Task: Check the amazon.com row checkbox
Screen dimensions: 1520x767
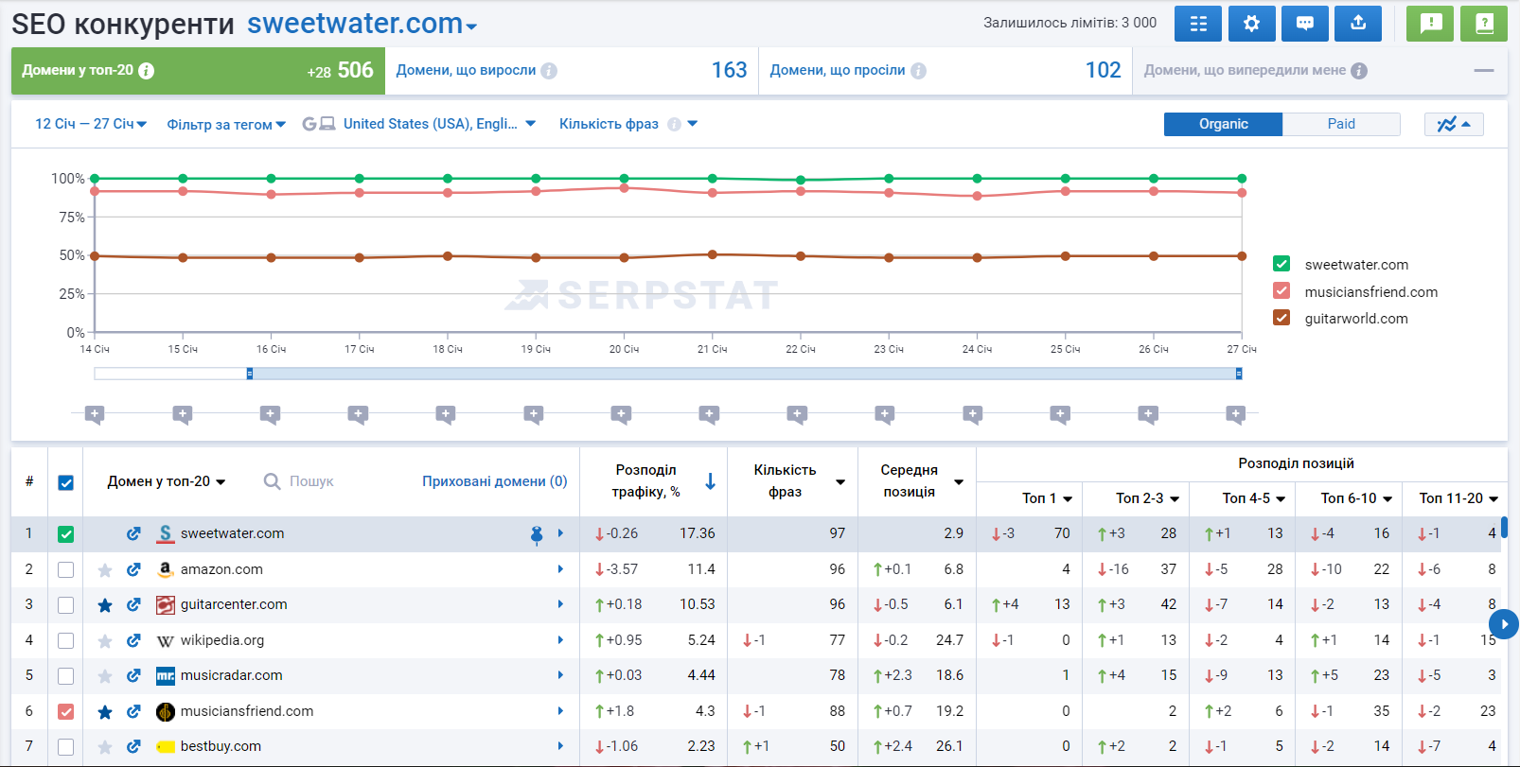Action: tap(65, 569)
